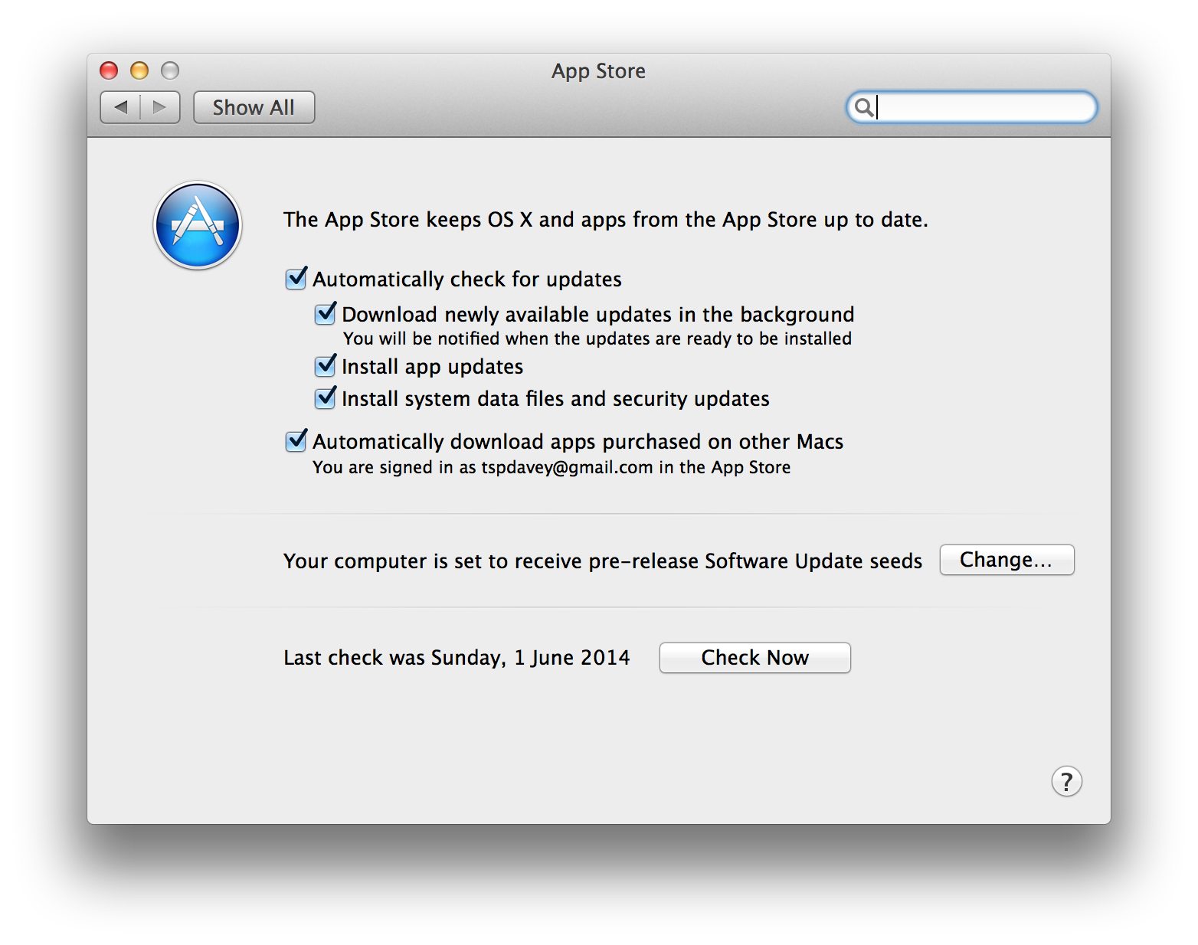Viewport: 1198px width, 945px height.
Task: Click the signed-in email address text
Action: pos(567,467)
